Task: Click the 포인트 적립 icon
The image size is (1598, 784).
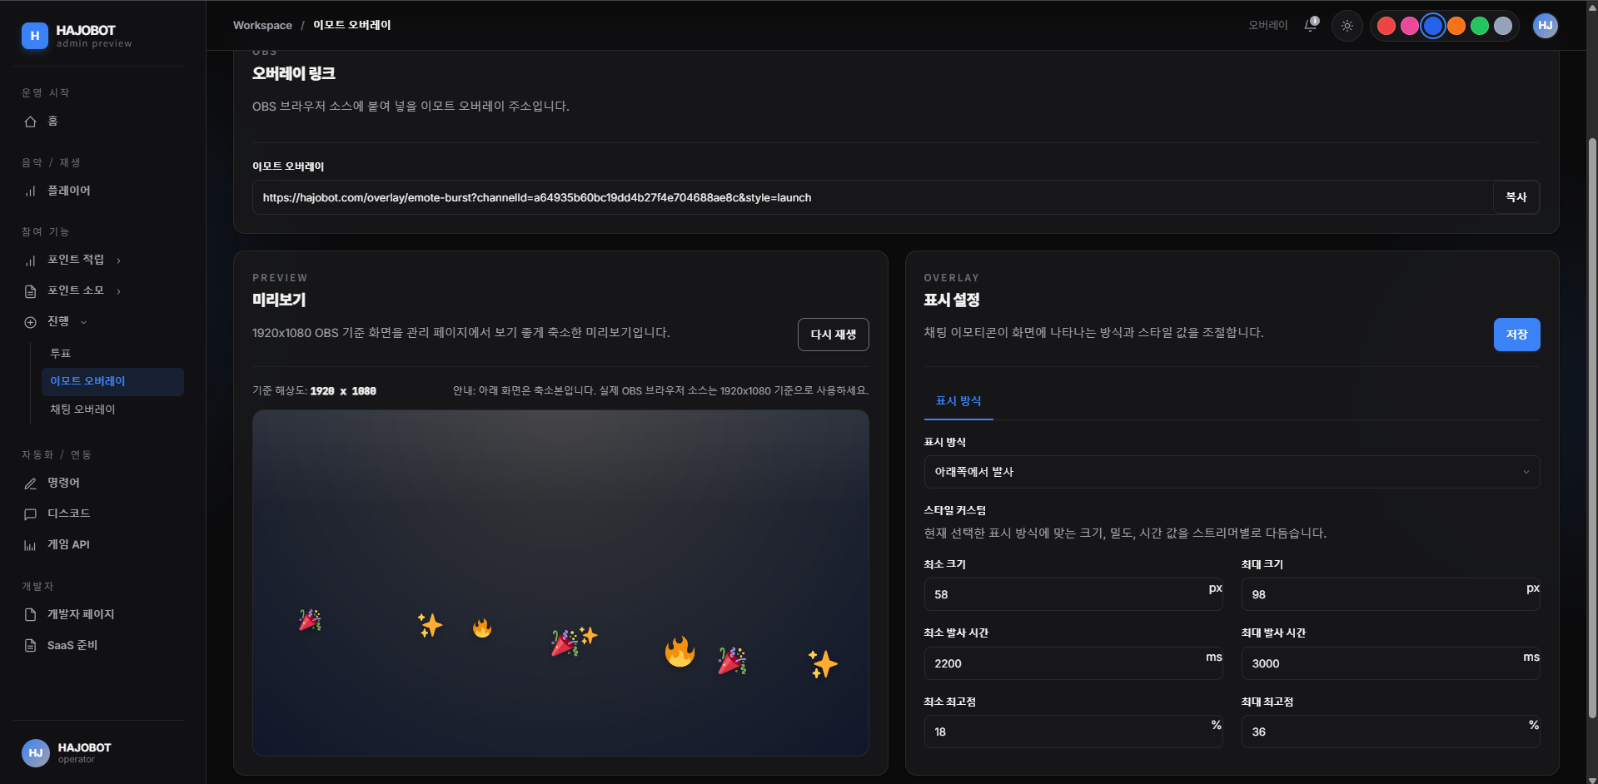Action: pos(31,261)
